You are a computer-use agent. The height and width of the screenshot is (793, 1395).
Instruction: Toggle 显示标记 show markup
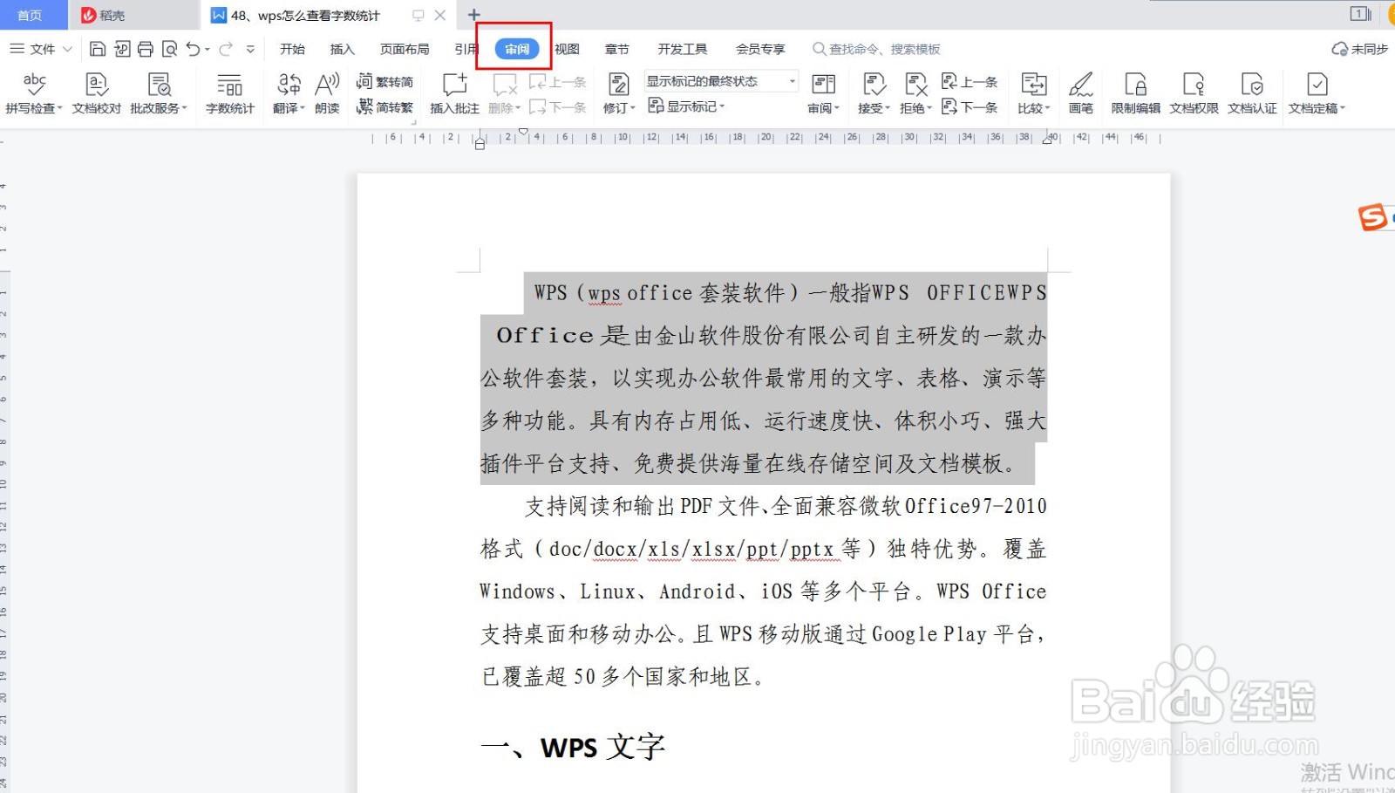(x=685, y=106)
